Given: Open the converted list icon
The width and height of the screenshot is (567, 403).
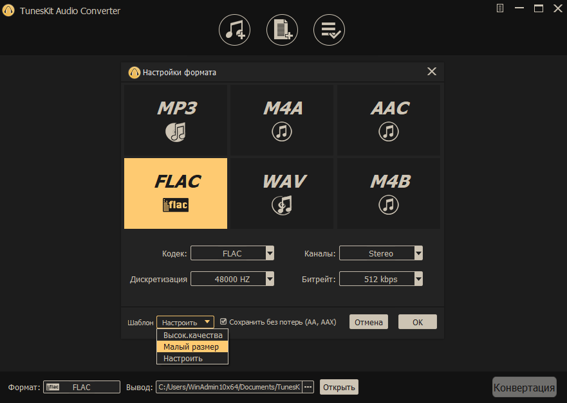Looking at the screenshot, I should pos(329,30).
